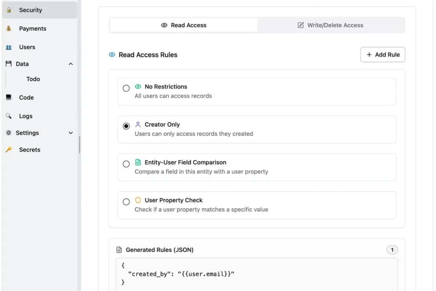
Task: Open the Todo data entity
Action: (33, 79)
